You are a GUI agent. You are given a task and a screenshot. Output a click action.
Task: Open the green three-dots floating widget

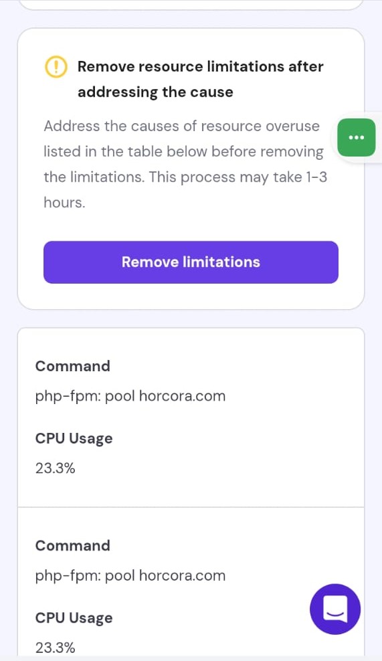pos(357,137)
